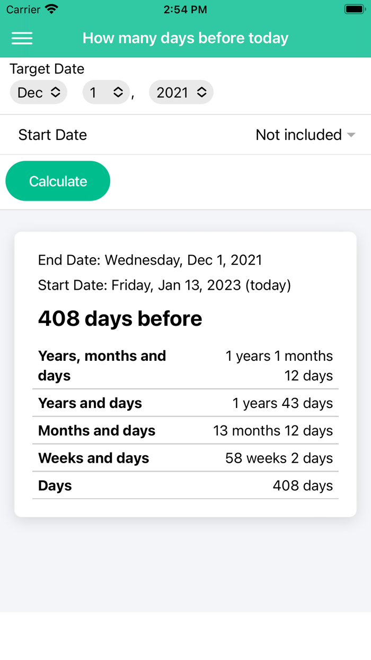This screenshot has width=371, height=660.
Task: Click the Months and days result value
Action: pyautogui.click(x=273, y=430)
